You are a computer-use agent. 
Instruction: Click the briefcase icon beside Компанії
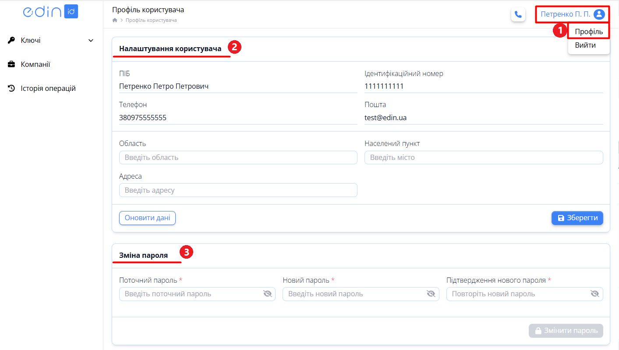click(x=11, y=64)
